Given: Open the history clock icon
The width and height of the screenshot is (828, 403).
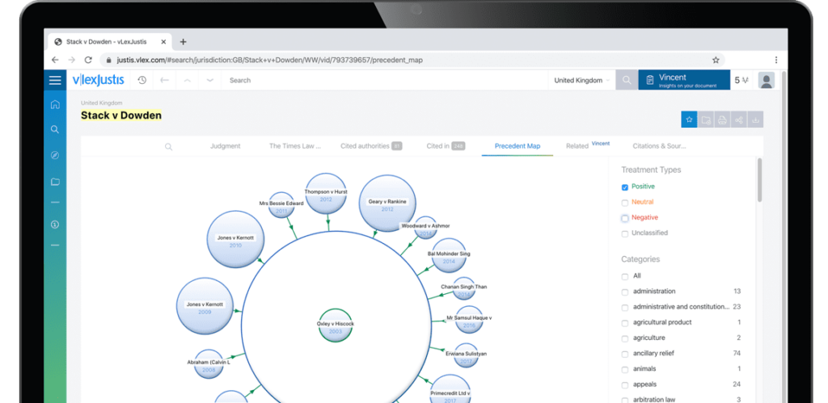Looking at the screenshot, I should (142, 80).
